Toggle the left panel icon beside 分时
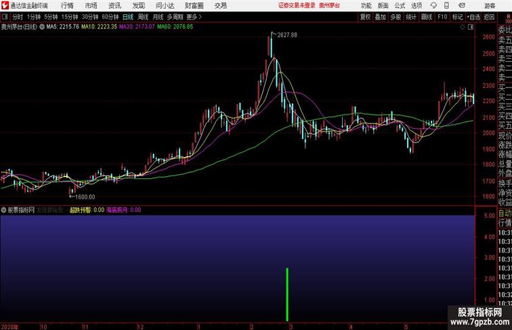This screenshot has width=512, height=330. (5, 17)
